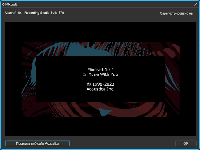This screenshot has width=200, height=150.
Task: Click the 'Mixcraft 10™' splash title
Action: tap(100, 70)
